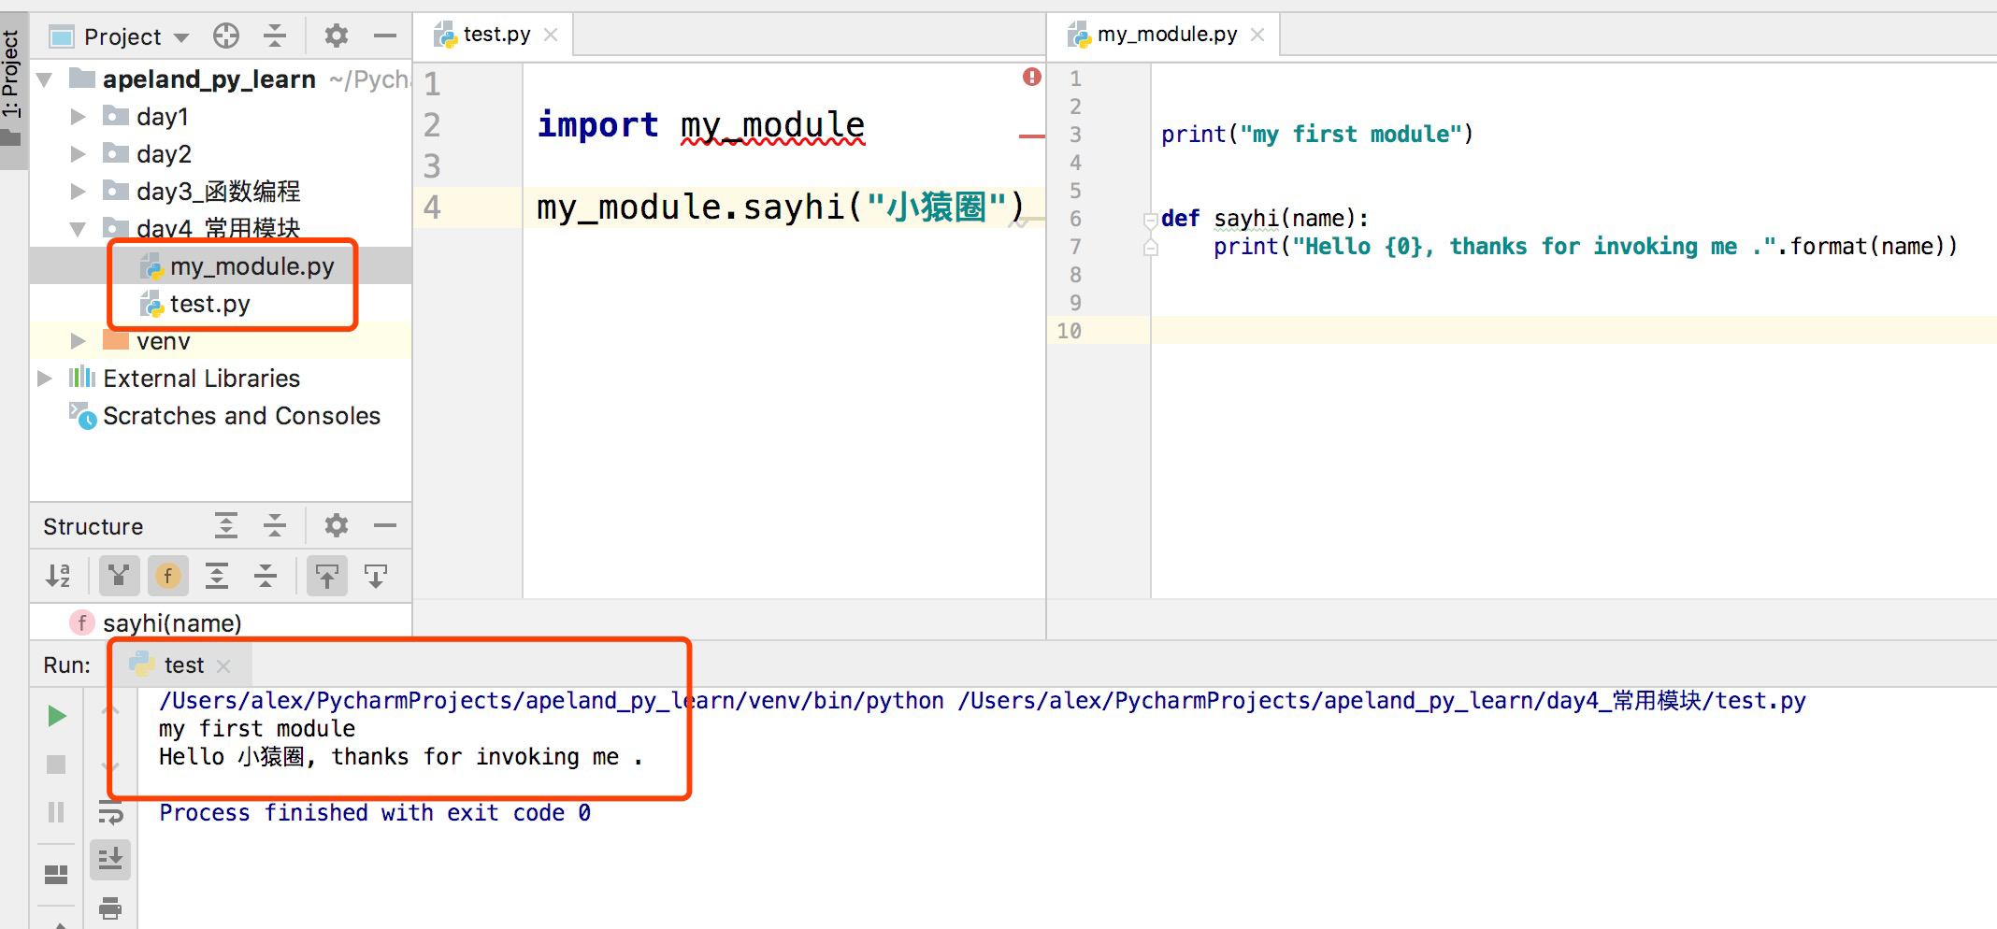Image resolution: width=1997 pixels, height=929 pixels.
Task: Open Structure panel settings gear
Action: (x=337, y=526)
